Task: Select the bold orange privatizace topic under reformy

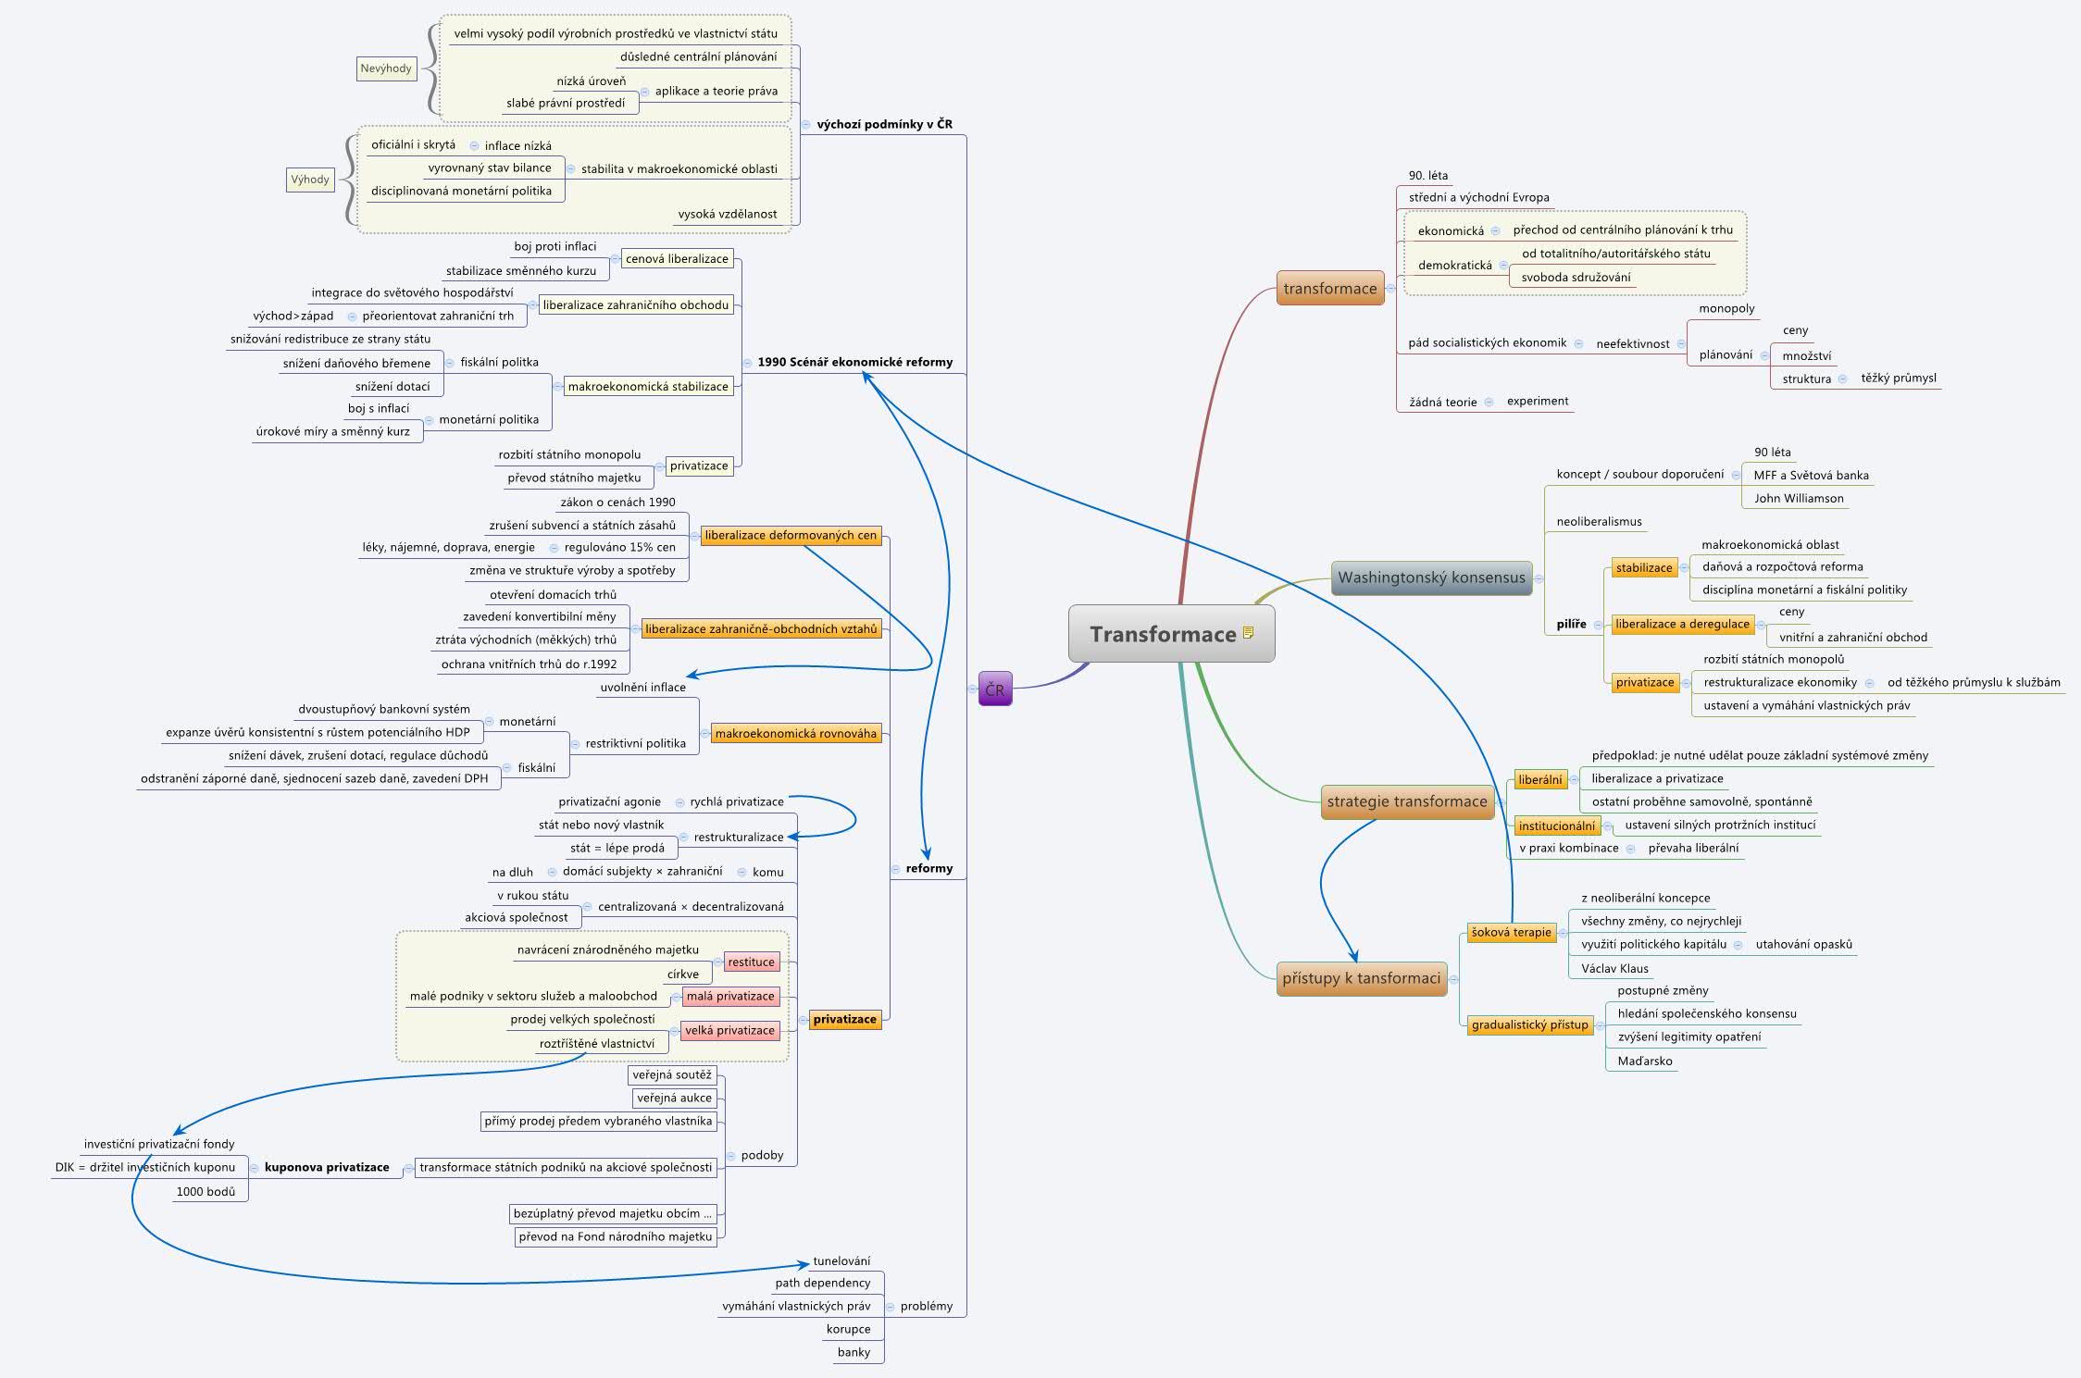Action: 844,1019
